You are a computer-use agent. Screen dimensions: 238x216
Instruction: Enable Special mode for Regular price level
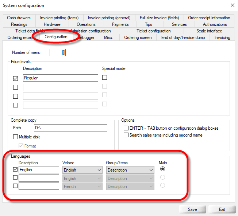click(x=105, y=78)
